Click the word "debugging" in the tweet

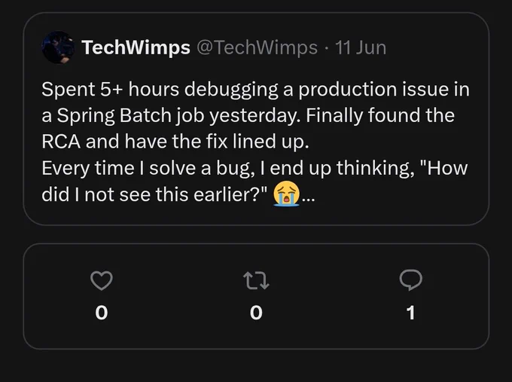(231, 90)
